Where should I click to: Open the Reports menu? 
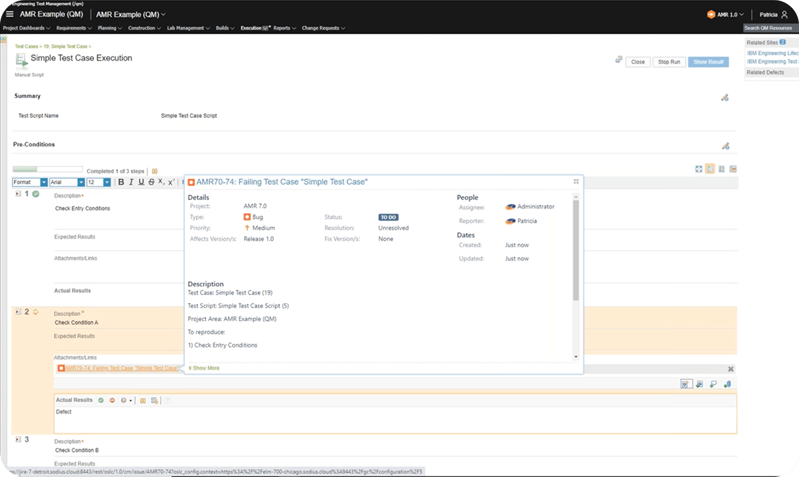[284, 28]
